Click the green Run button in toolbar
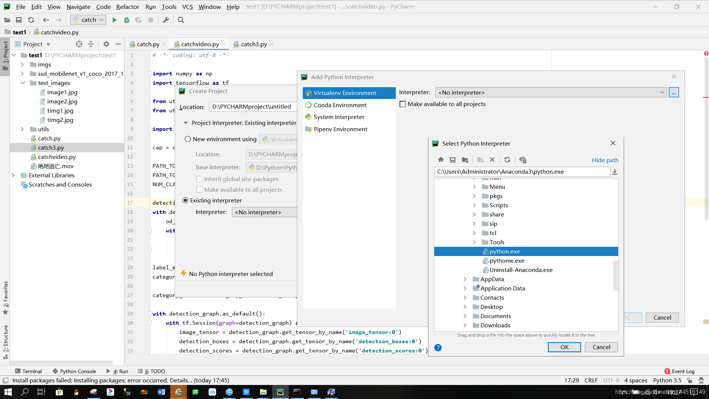This screenshot has width=709, height=399. click(x=114, y=20)
